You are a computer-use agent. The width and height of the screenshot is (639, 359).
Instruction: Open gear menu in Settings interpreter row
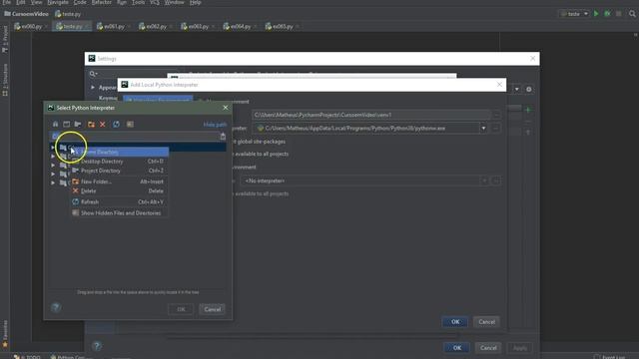click(x=528, y=89)
